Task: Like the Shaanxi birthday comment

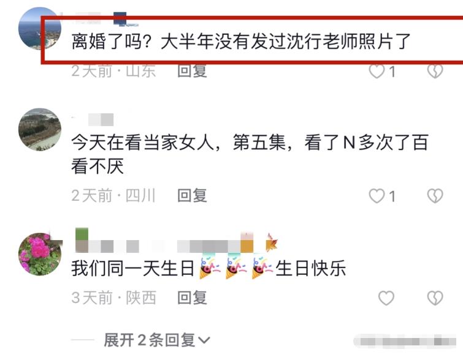Action: [386, 298]
